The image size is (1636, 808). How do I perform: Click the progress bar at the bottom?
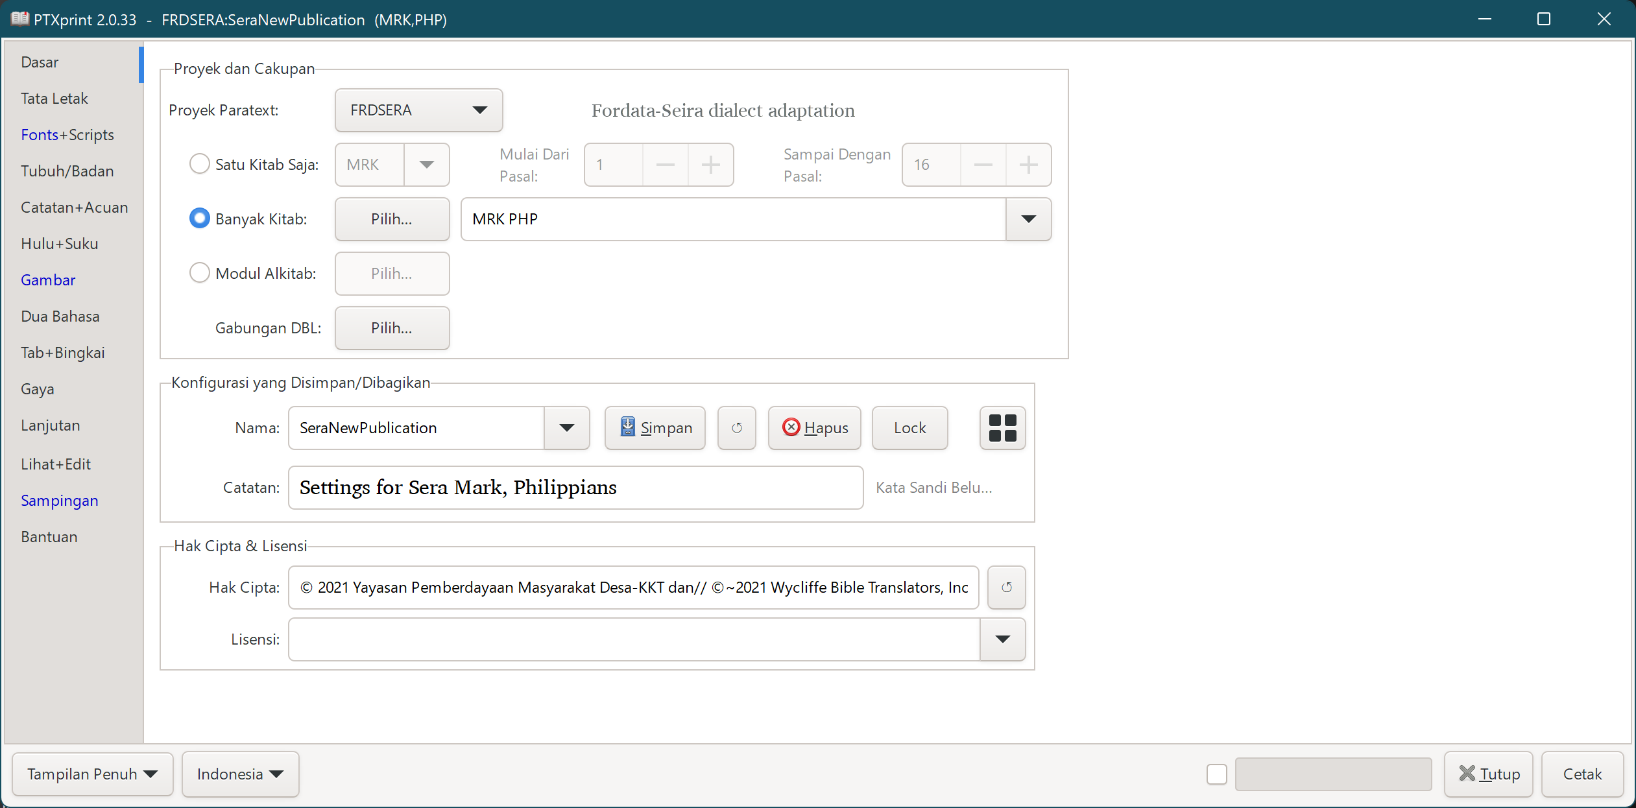click(x=1333, y=774)
